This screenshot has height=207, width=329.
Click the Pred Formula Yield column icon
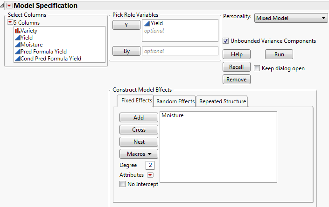17,52
